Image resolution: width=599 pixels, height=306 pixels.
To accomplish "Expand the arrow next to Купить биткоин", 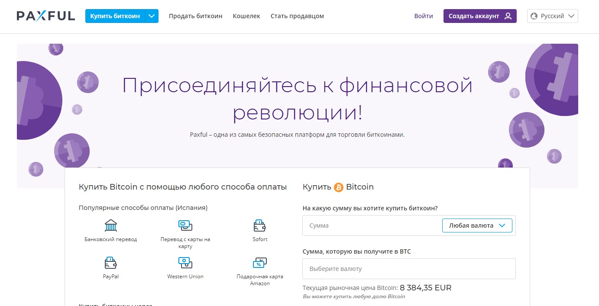I will [x=151, y=16].
